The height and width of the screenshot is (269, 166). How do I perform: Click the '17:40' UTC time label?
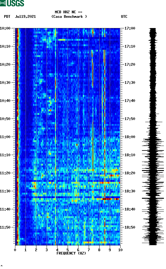click(x=130, y=100)
